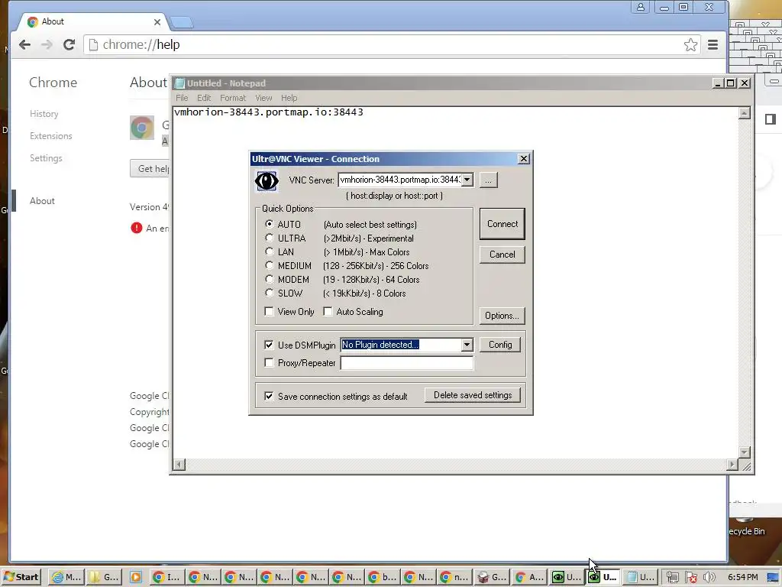Viewport: 782px width, 587px height.
Task: Click the Notepad horizontal scrollbar left arrow
Action: (179, 465)
